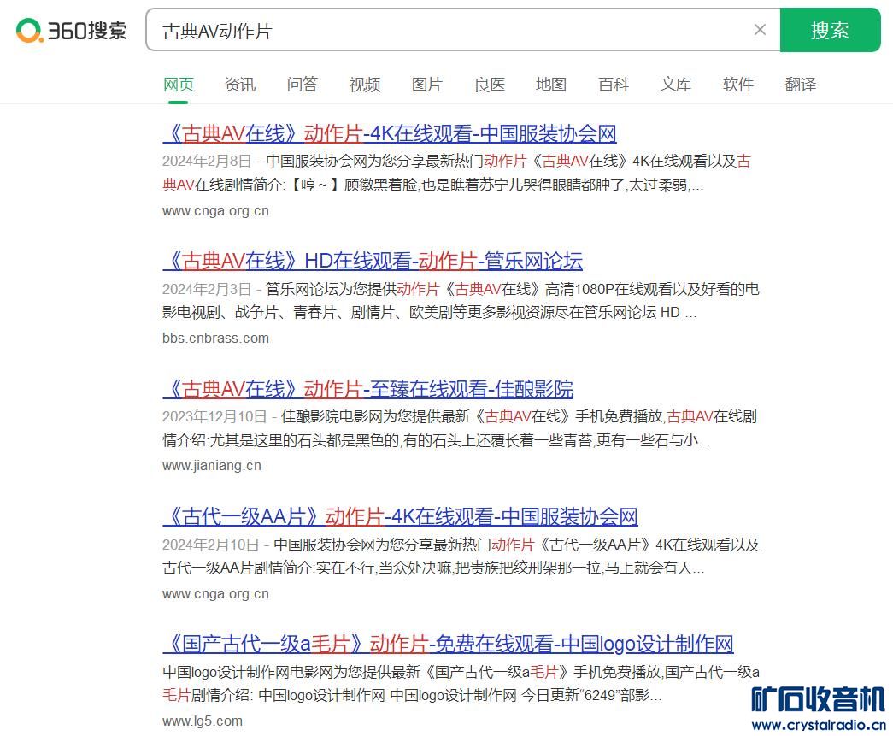Click the www.cnga.org.cn URL under fourth result
The image size is (893, 736).
click(x=215, y=593)
